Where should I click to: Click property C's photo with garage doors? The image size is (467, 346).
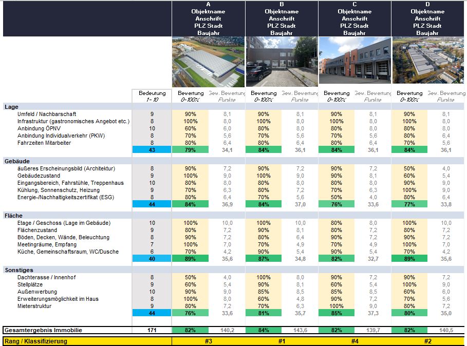[x=355, y=60]
